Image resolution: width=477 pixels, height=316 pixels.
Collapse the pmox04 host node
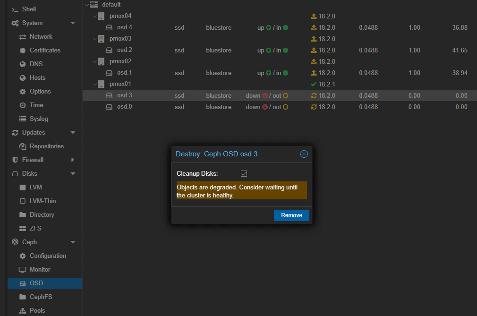point(94,16)
